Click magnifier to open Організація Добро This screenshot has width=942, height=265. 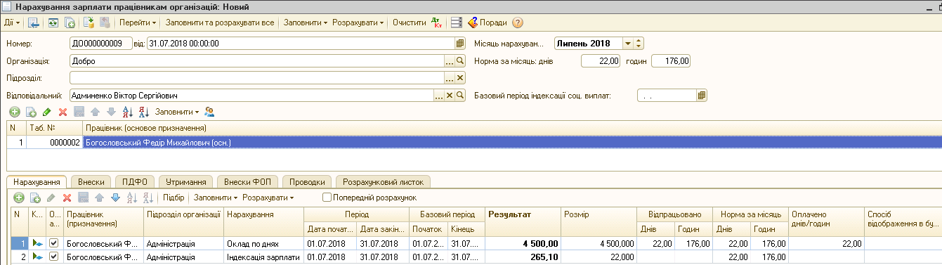click(x=461, y=60)
